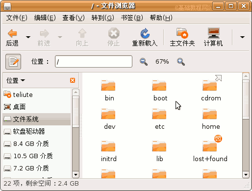The image size is (252, 191).
Task: Select the lib folder icon
Action: click(x=159, y=146)
